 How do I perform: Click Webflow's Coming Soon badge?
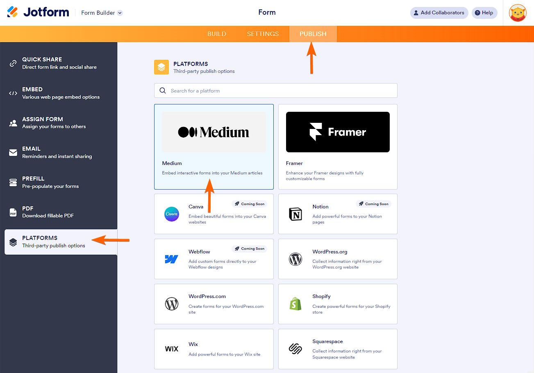250,249
